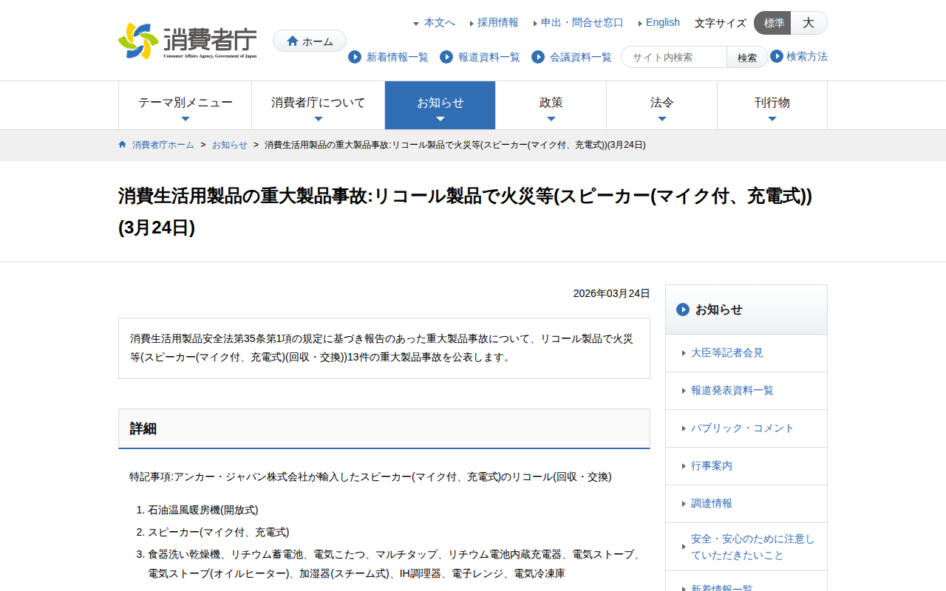Screen dimensions: 946x591
Task: Switch text size to 大
Action: tap(809, 23)
